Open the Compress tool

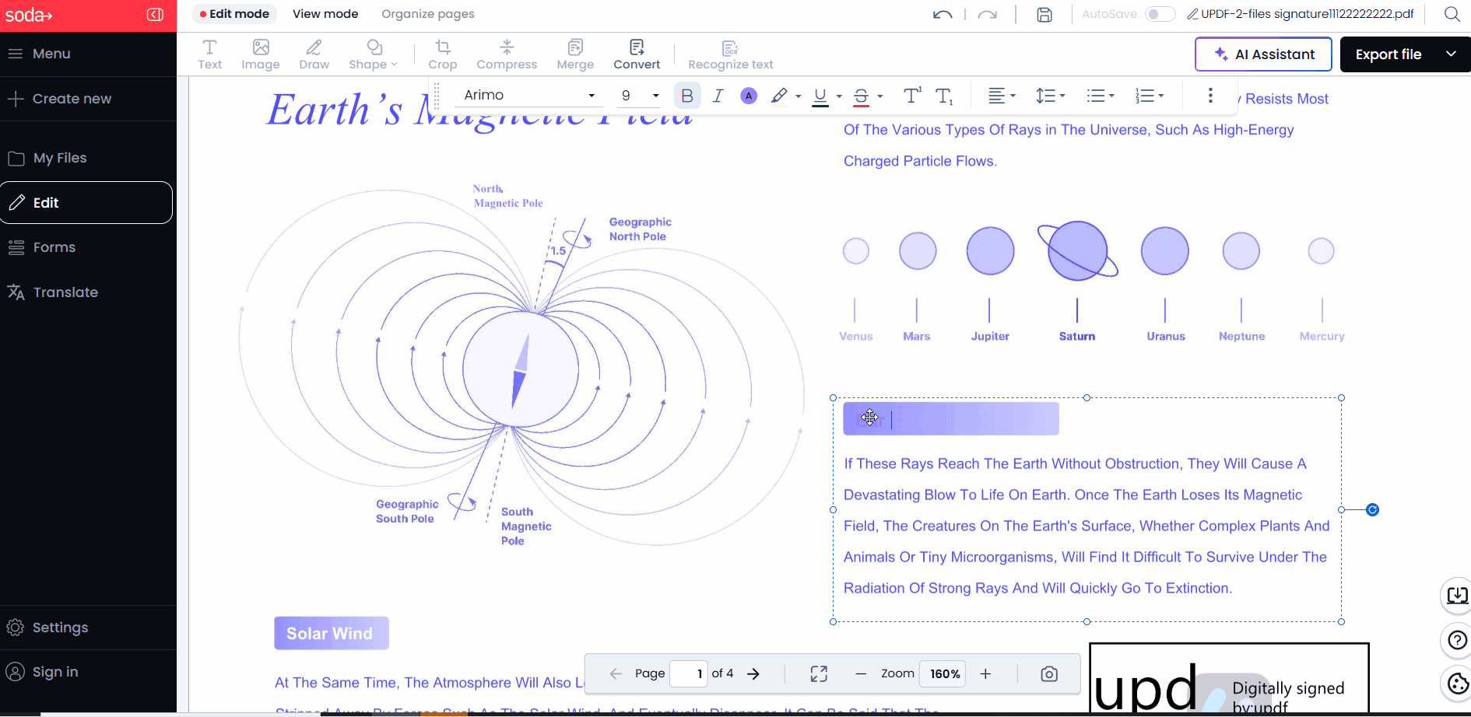coord(507,54)
